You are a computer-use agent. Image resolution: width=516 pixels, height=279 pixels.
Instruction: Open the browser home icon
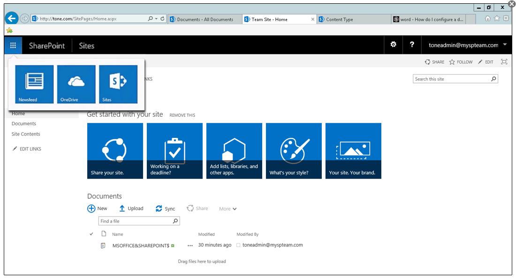(488, 18)
